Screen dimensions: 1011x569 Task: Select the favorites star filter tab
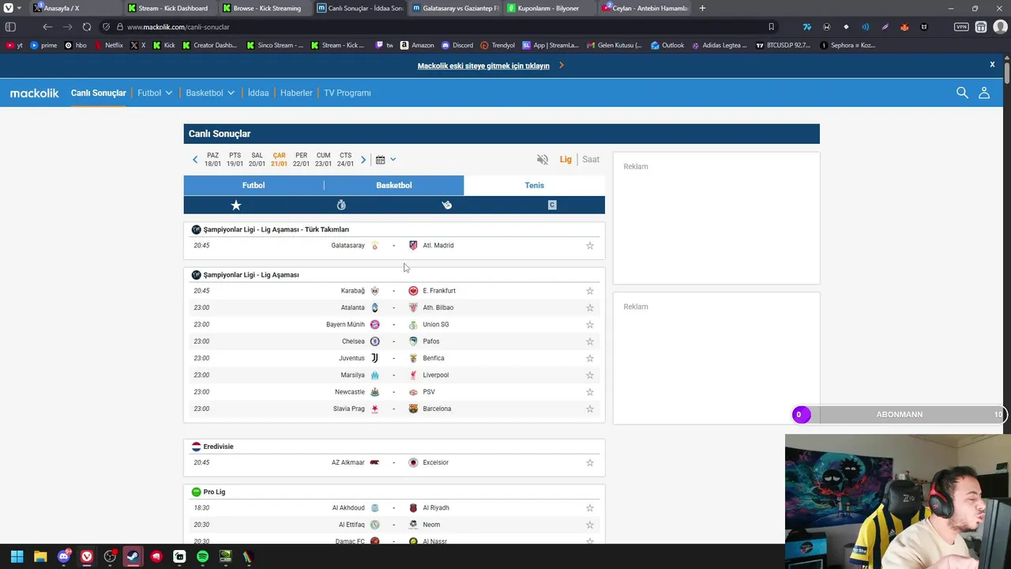click(x=235, y=205)
